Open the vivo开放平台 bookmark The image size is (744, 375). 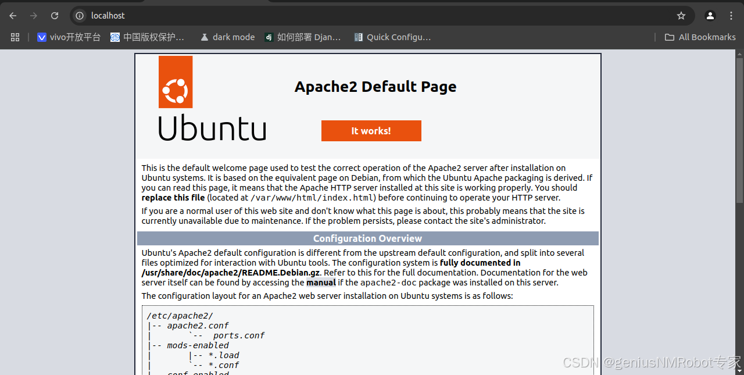coord(69,37)
